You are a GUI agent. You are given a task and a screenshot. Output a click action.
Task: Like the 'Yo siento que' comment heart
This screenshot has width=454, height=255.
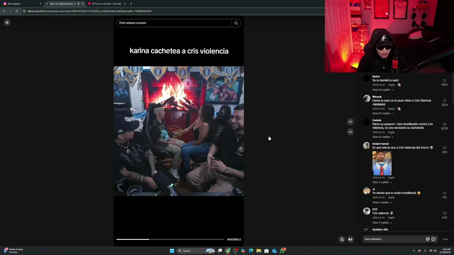point(444,193)
